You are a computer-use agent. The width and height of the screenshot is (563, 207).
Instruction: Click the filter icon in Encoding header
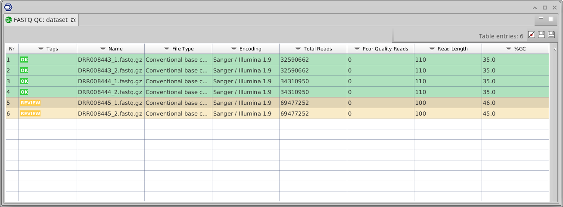pos(234,49)
